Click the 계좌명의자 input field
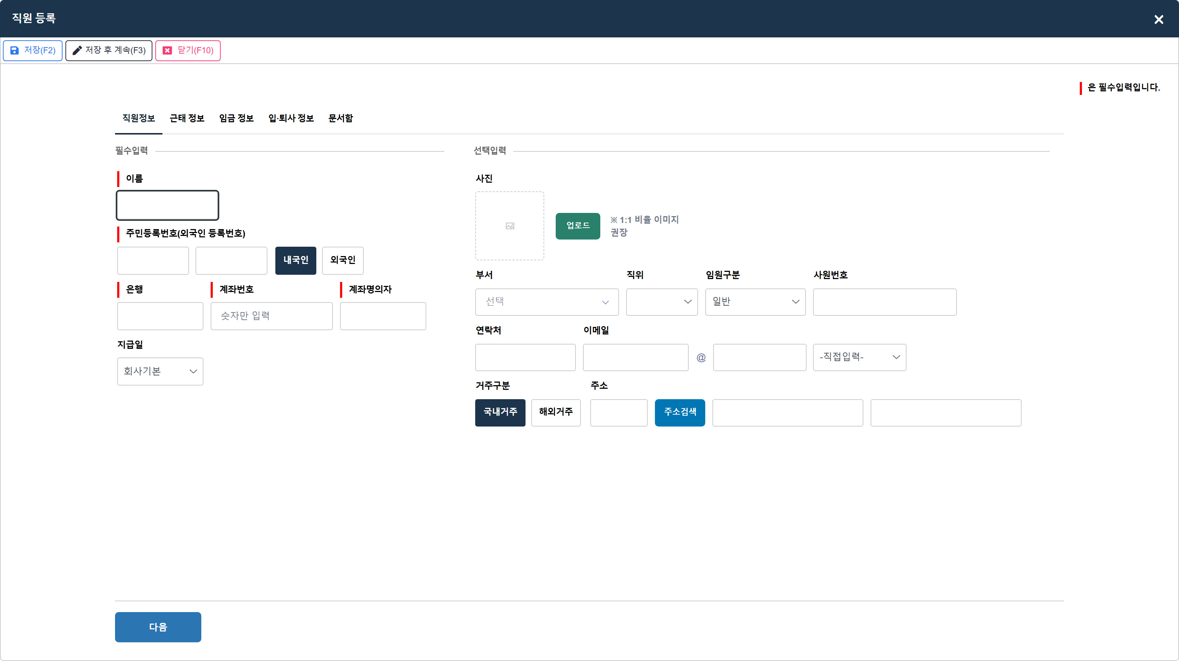 (382, 316)
